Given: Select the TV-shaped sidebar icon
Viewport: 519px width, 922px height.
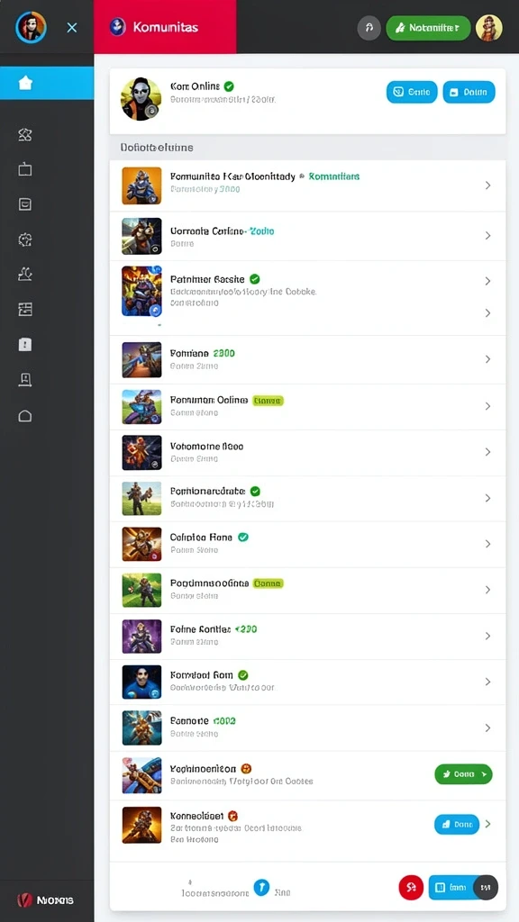Looking at the screenshot, I should click(24, 169).
